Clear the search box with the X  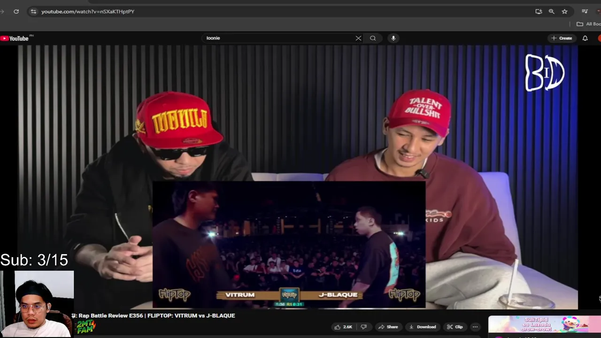(x=358, y=38)
